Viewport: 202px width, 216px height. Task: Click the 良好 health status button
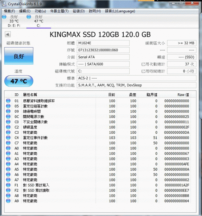pyautogui.click(x=19, y=56)
